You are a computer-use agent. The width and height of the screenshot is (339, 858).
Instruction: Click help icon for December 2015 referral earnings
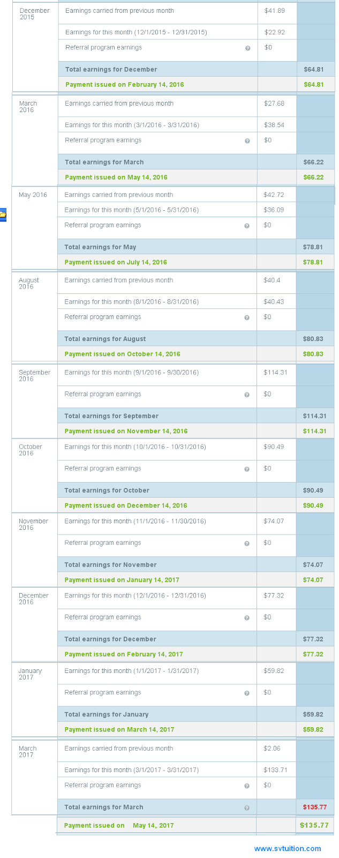247,48
